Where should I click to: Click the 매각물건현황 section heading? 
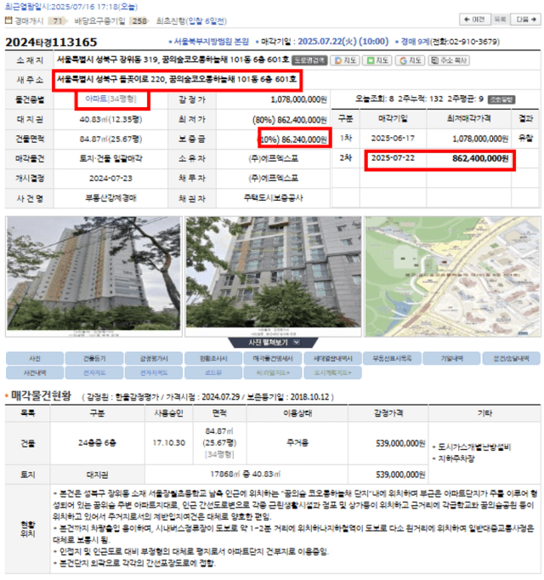tap(41, 395)
